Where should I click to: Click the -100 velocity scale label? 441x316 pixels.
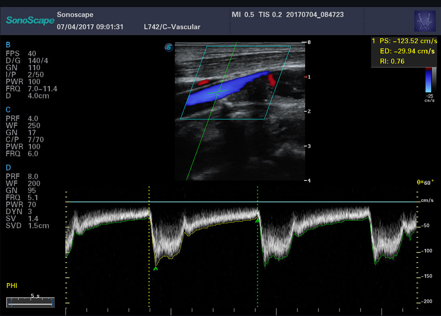click(x=427, y=251)
